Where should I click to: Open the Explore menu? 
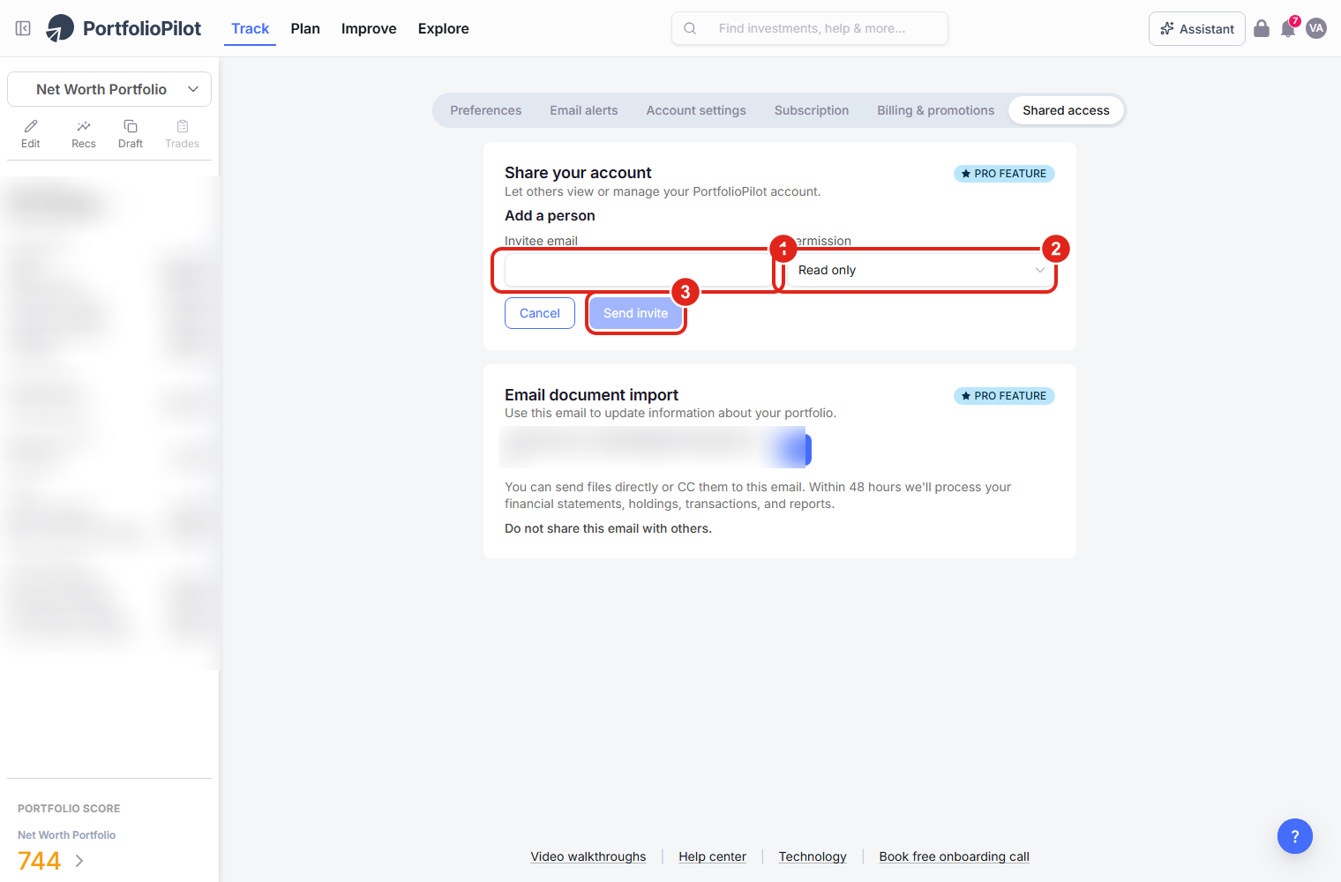point(443,28)
